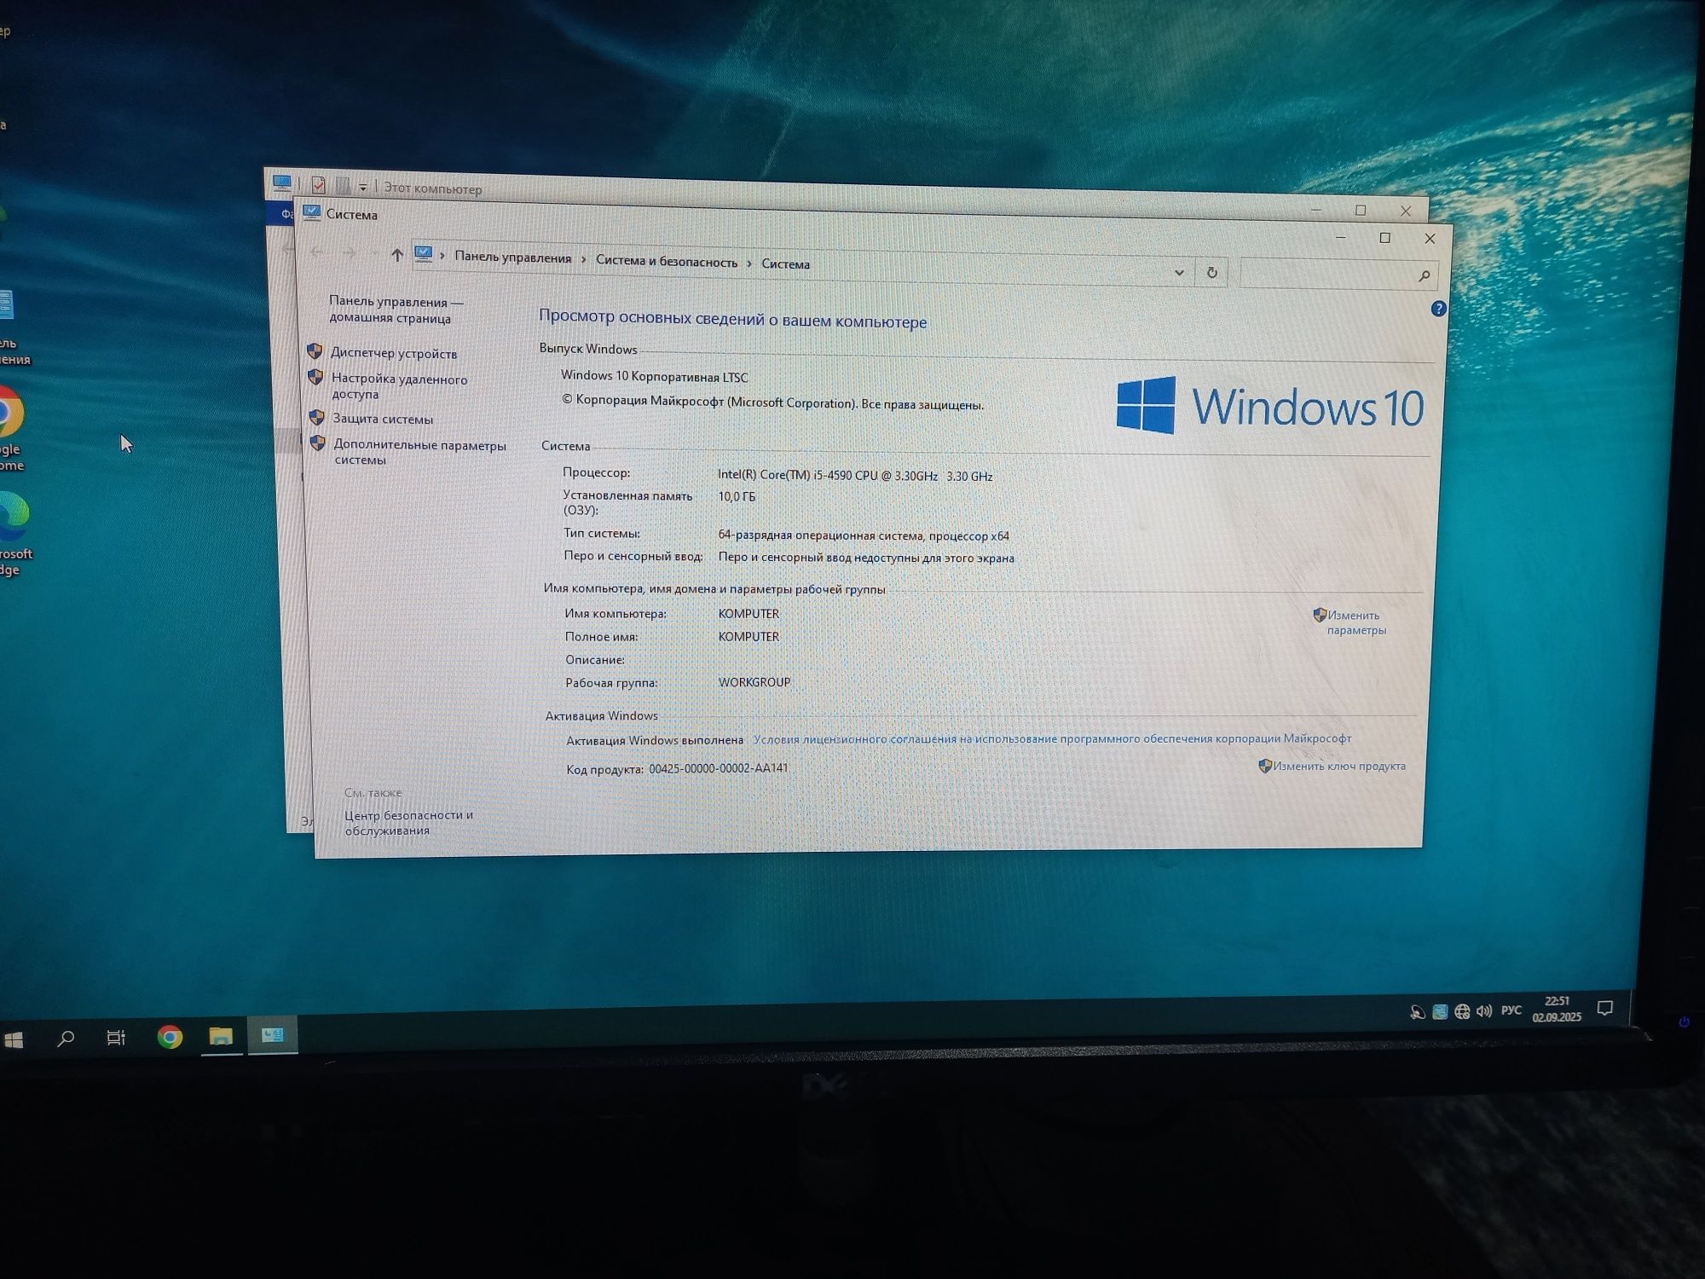1705x1279 pixels.
Task: Click the refresh button in address bar
Action: [x=1211, y=273]
